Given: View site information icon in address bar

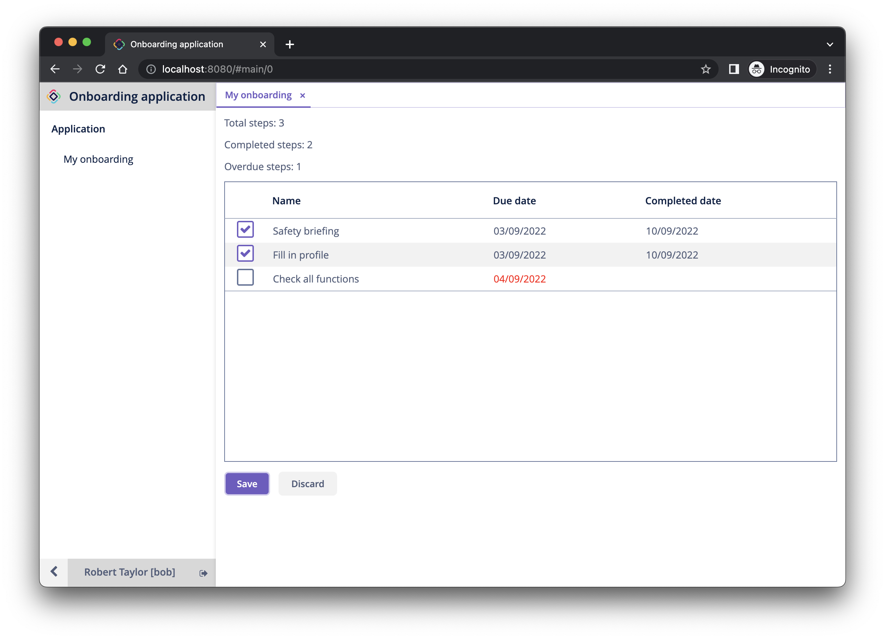Looking at the screenshot, I should click(x=151, y=69).
